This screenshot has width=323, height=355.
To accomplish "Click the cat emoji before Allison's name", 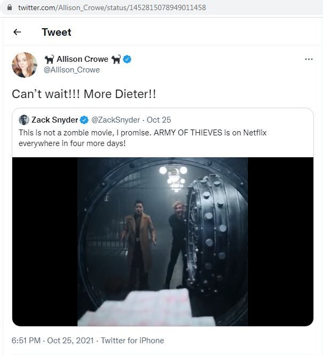I will click(x=50, y=59).
